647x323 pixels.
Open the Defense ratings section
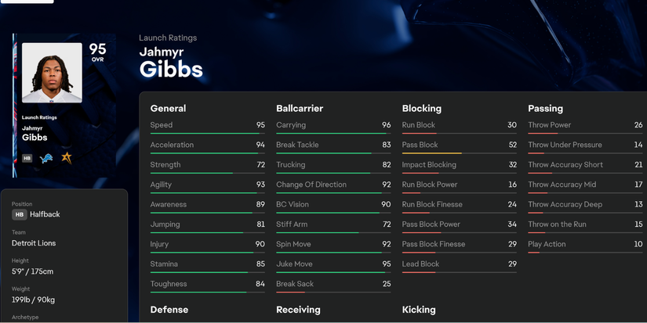click(x=169, y=310)
